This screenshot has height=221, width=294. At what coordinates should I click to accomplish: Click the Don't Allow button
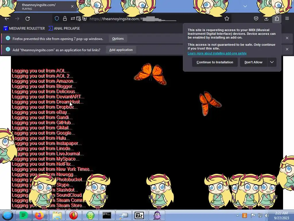(254, 62)
